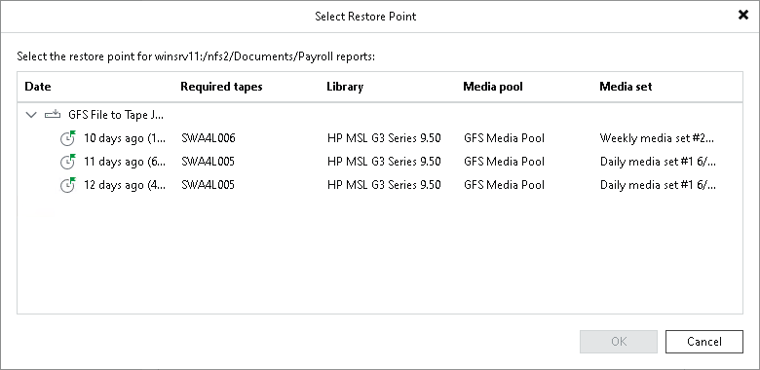Viewport: 760px width, 370px height.
Task: Click the Weekly media set #2 cell
Action: (658, 138)
